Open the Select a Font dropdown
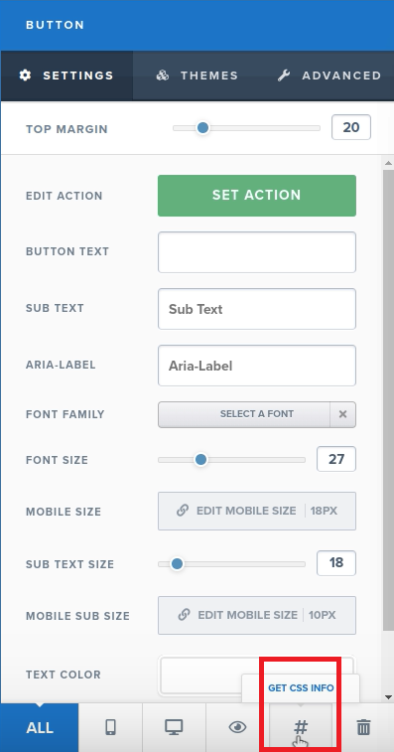This screenshot has width=394, height=752. coord(244,414)
